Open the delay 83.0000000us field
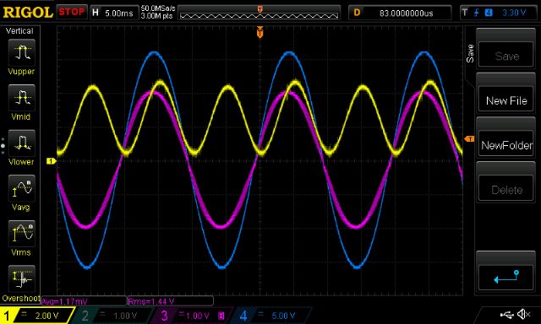The height and width of the screenshot is (324, 541). 400,13
